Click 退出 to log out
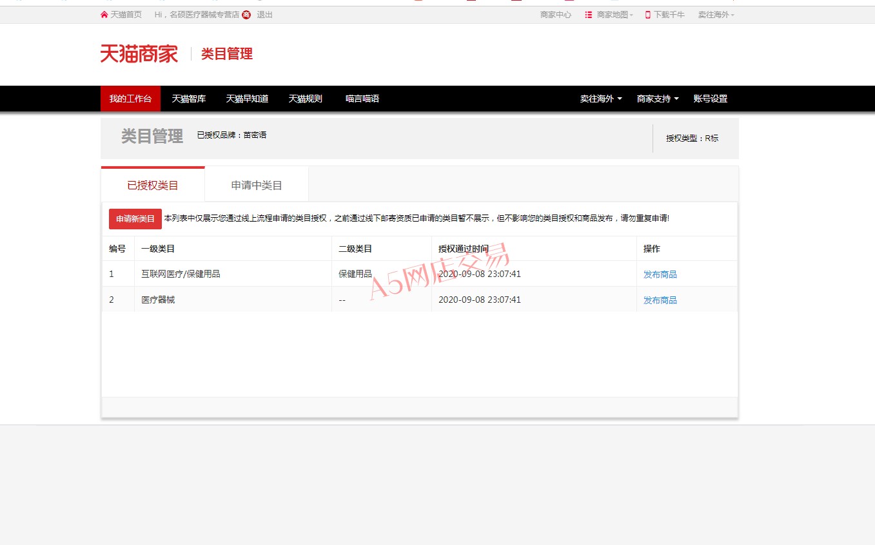Screen dimensions: 875x545 tap(265, 15)
